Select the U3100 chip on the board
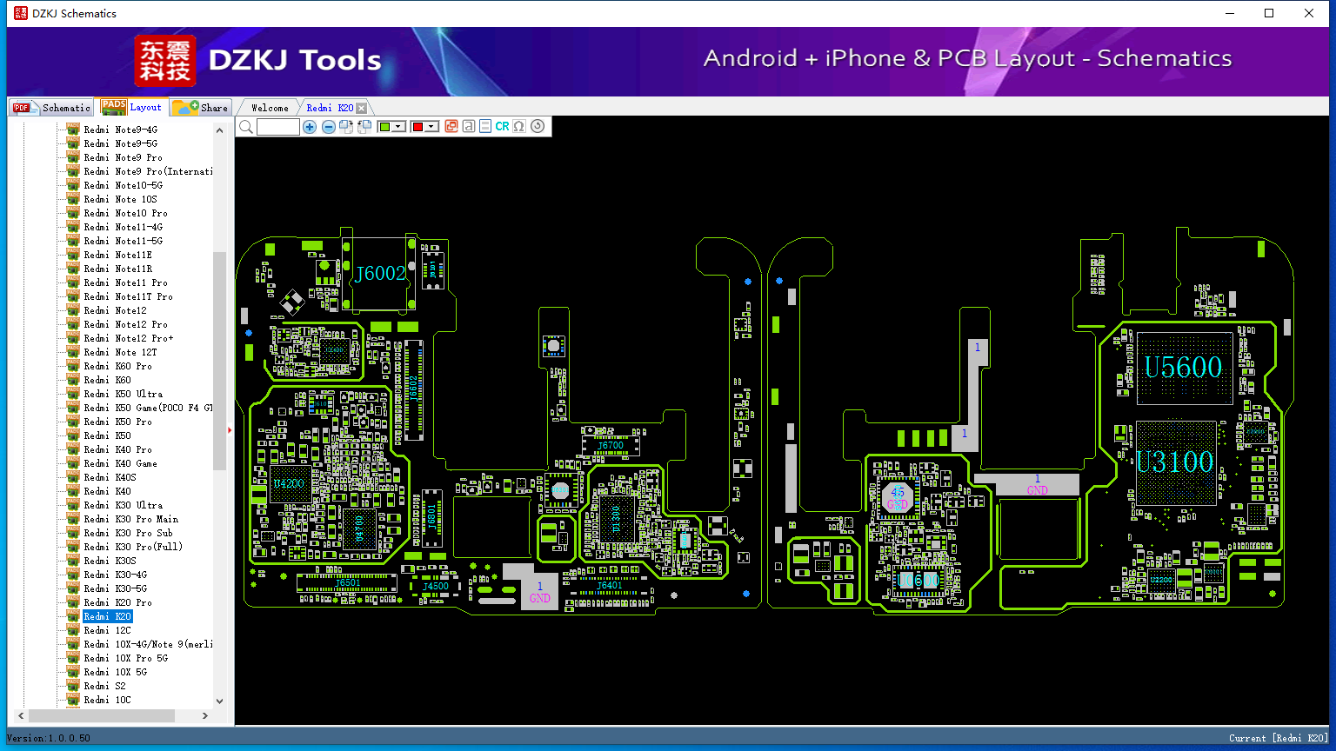 click(x=1175, y=462)
